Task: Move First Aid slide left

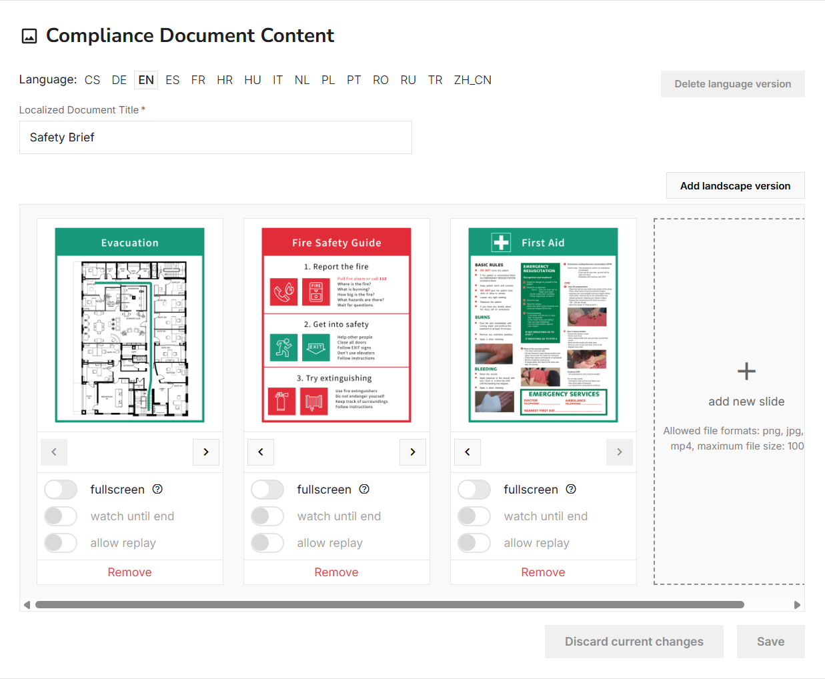Action: coord(468,452)
